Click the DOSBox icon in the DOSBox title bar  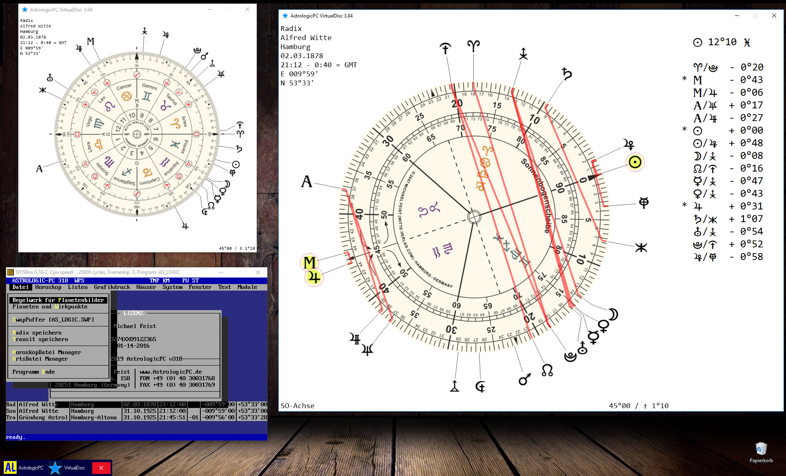pyautogui.click(x=11, y=272)
